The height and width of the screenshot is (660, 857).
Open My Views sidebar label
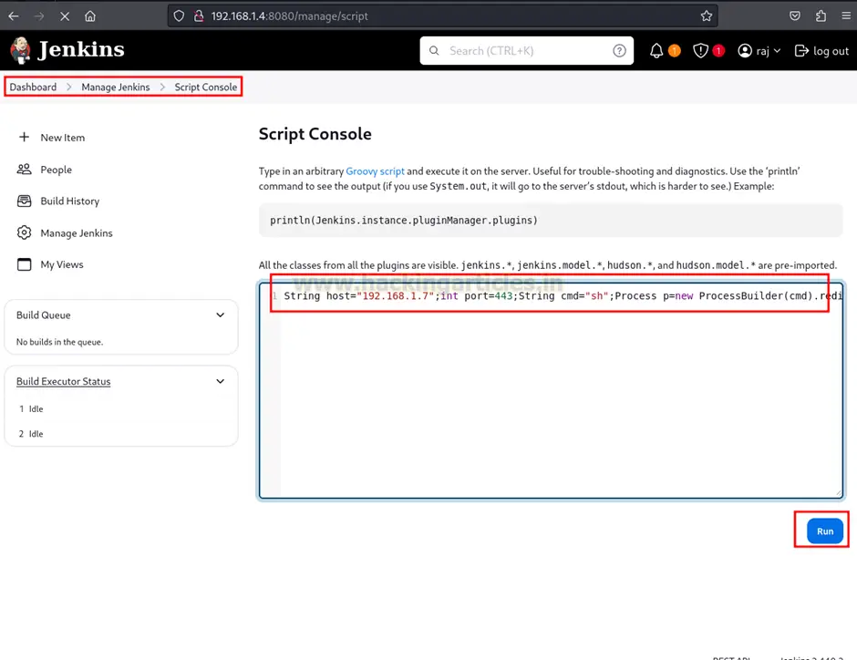(62, 264)
